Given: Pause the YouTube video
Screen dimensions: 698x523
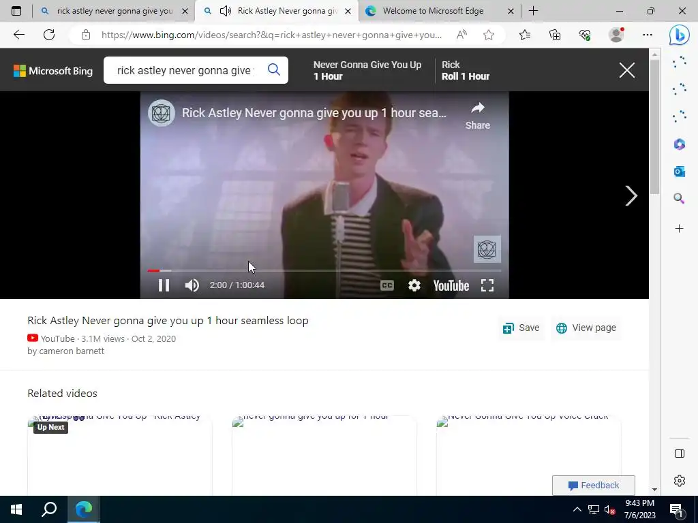Looking at the screenshot, I should pos(164,285).
